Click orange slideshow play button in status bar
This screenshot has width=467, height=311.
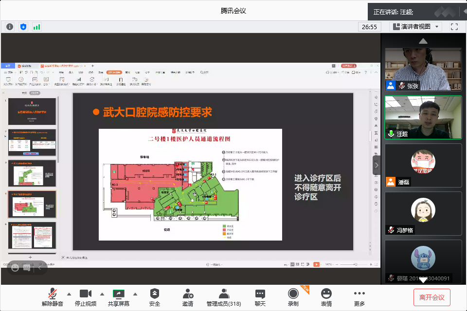316,264
